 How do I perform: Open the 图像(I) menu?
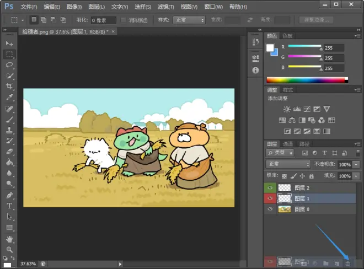coord(74,7)
